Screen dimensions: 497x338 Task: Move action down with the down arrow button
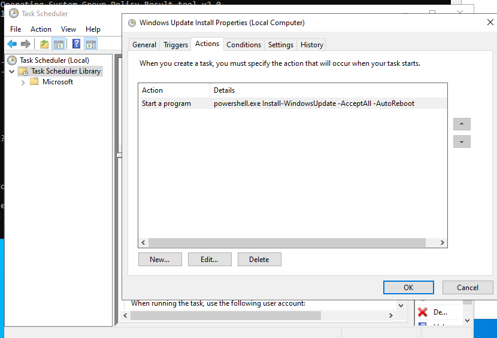click(x=462, y=142)
